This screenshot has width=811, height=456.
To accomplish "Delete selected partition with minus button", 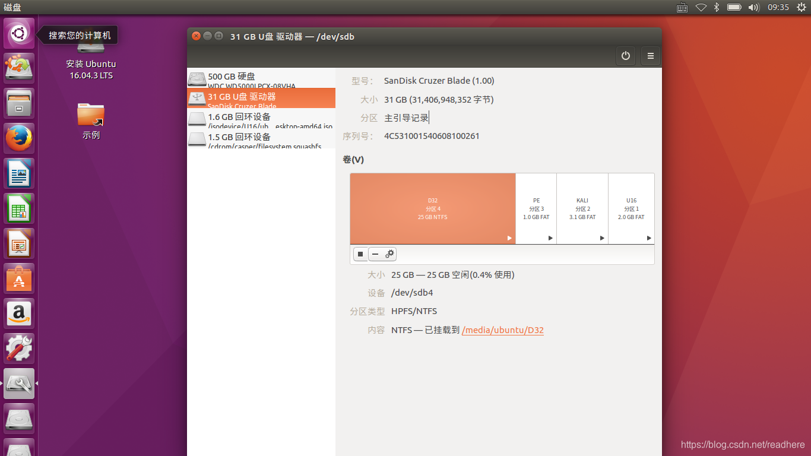I will [375, 254].
